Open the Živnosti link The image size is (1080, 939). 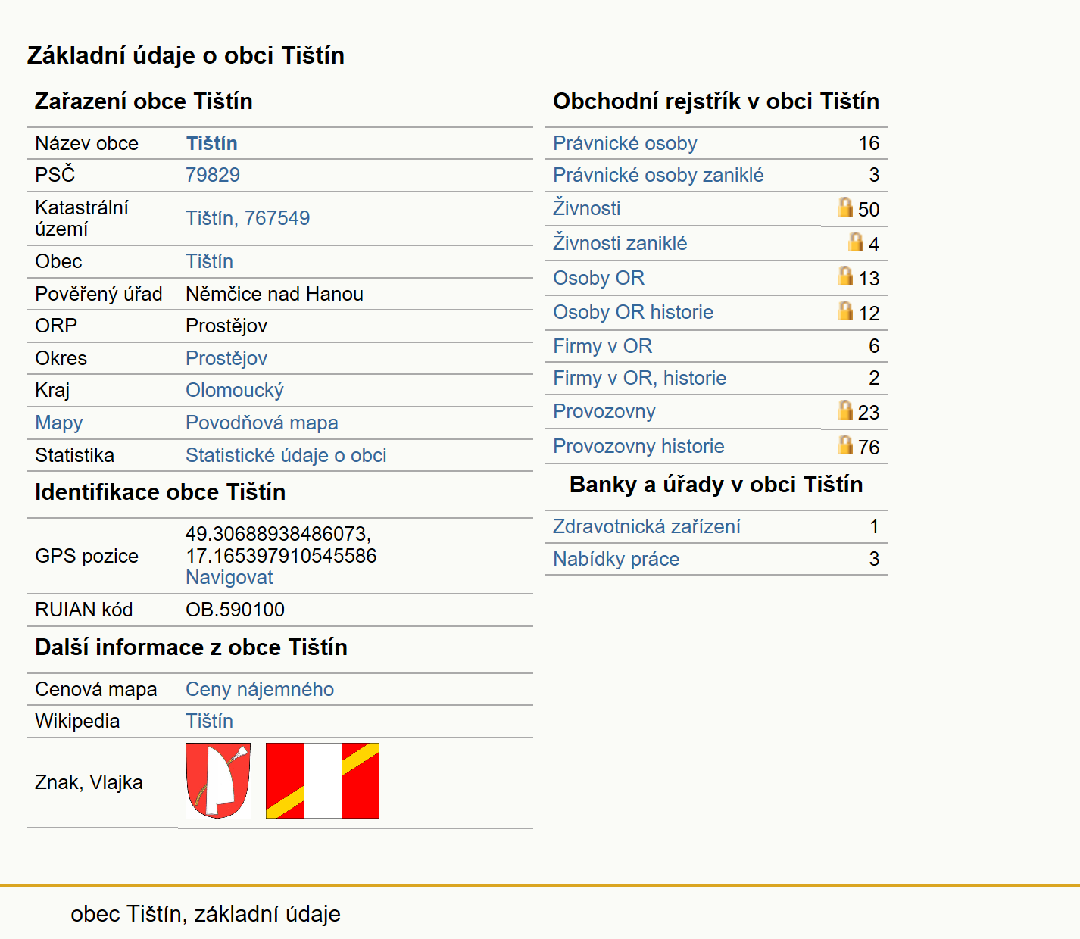pyautogui.click(x=587, y=208)
